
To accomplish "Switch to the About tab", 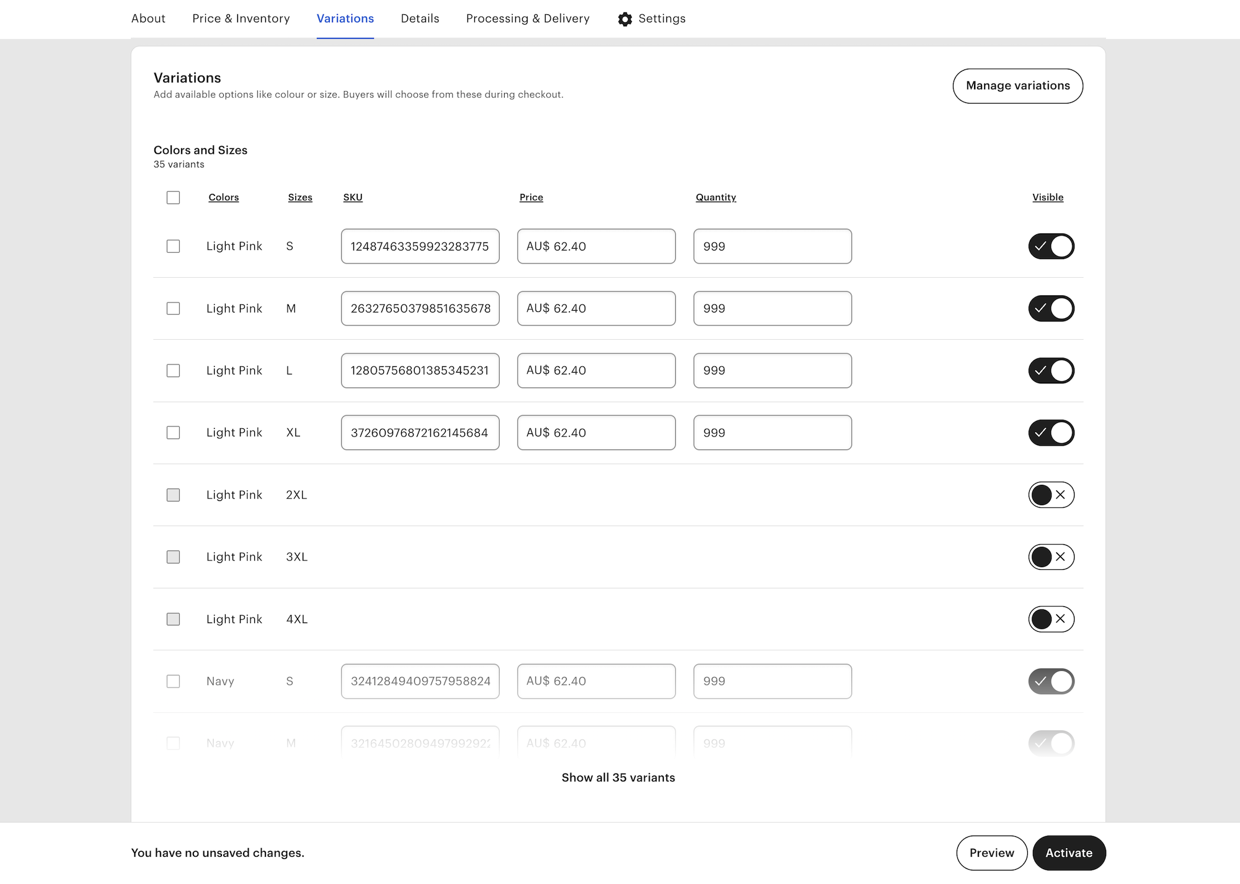I will (x=148, y=19).
